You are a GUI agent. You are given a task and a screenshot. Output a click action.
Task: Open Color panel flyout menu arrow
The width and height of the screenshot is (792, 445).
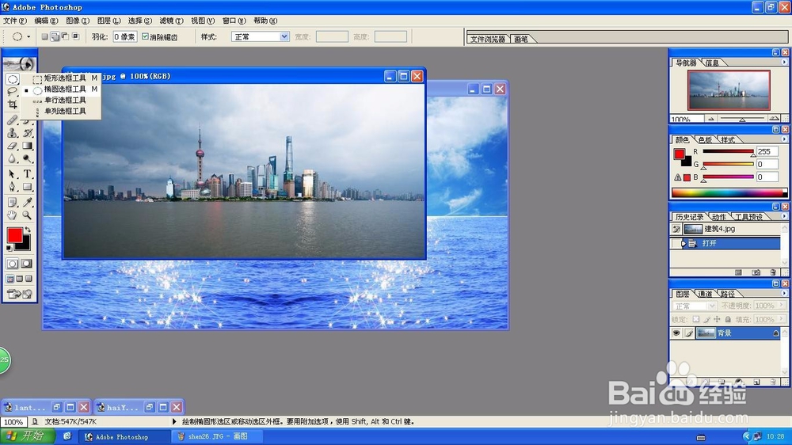784,139
